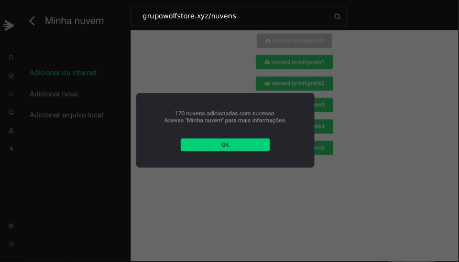The image size is (459, 262).
Task: Select the green cloud icon in sidebar
Action: coord(11,94)
